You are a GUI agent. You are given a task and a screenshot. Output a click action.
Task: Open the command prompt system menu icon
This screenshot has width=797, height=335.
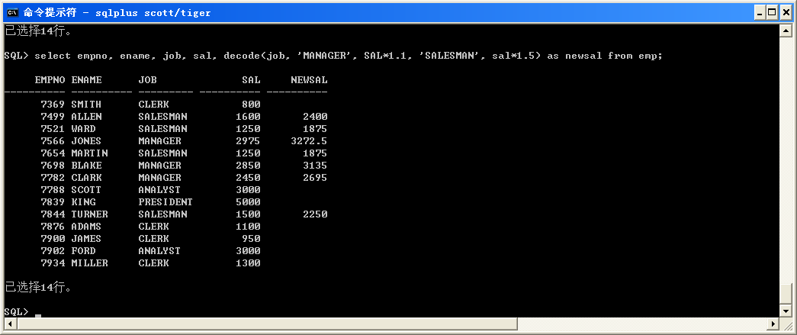click(11, 12)
